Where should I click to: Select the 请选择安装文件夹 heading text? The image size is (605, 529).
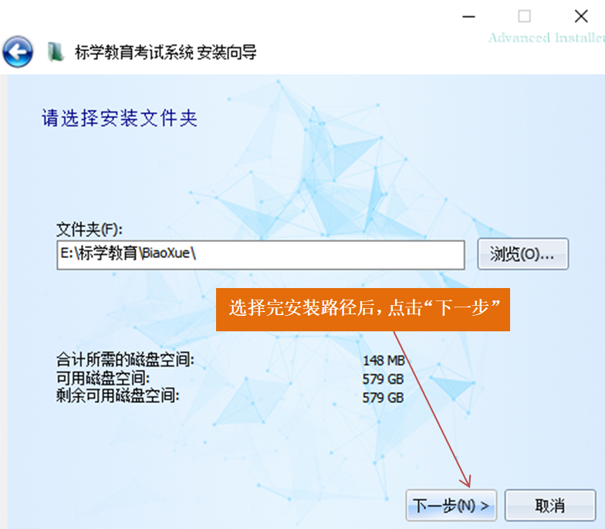pos(120,118)
